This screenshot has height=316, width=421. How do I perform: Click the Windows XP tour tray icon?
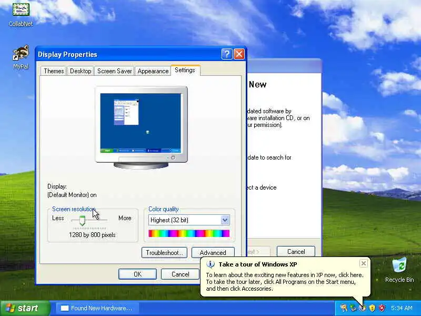click(x=363, y=308)
